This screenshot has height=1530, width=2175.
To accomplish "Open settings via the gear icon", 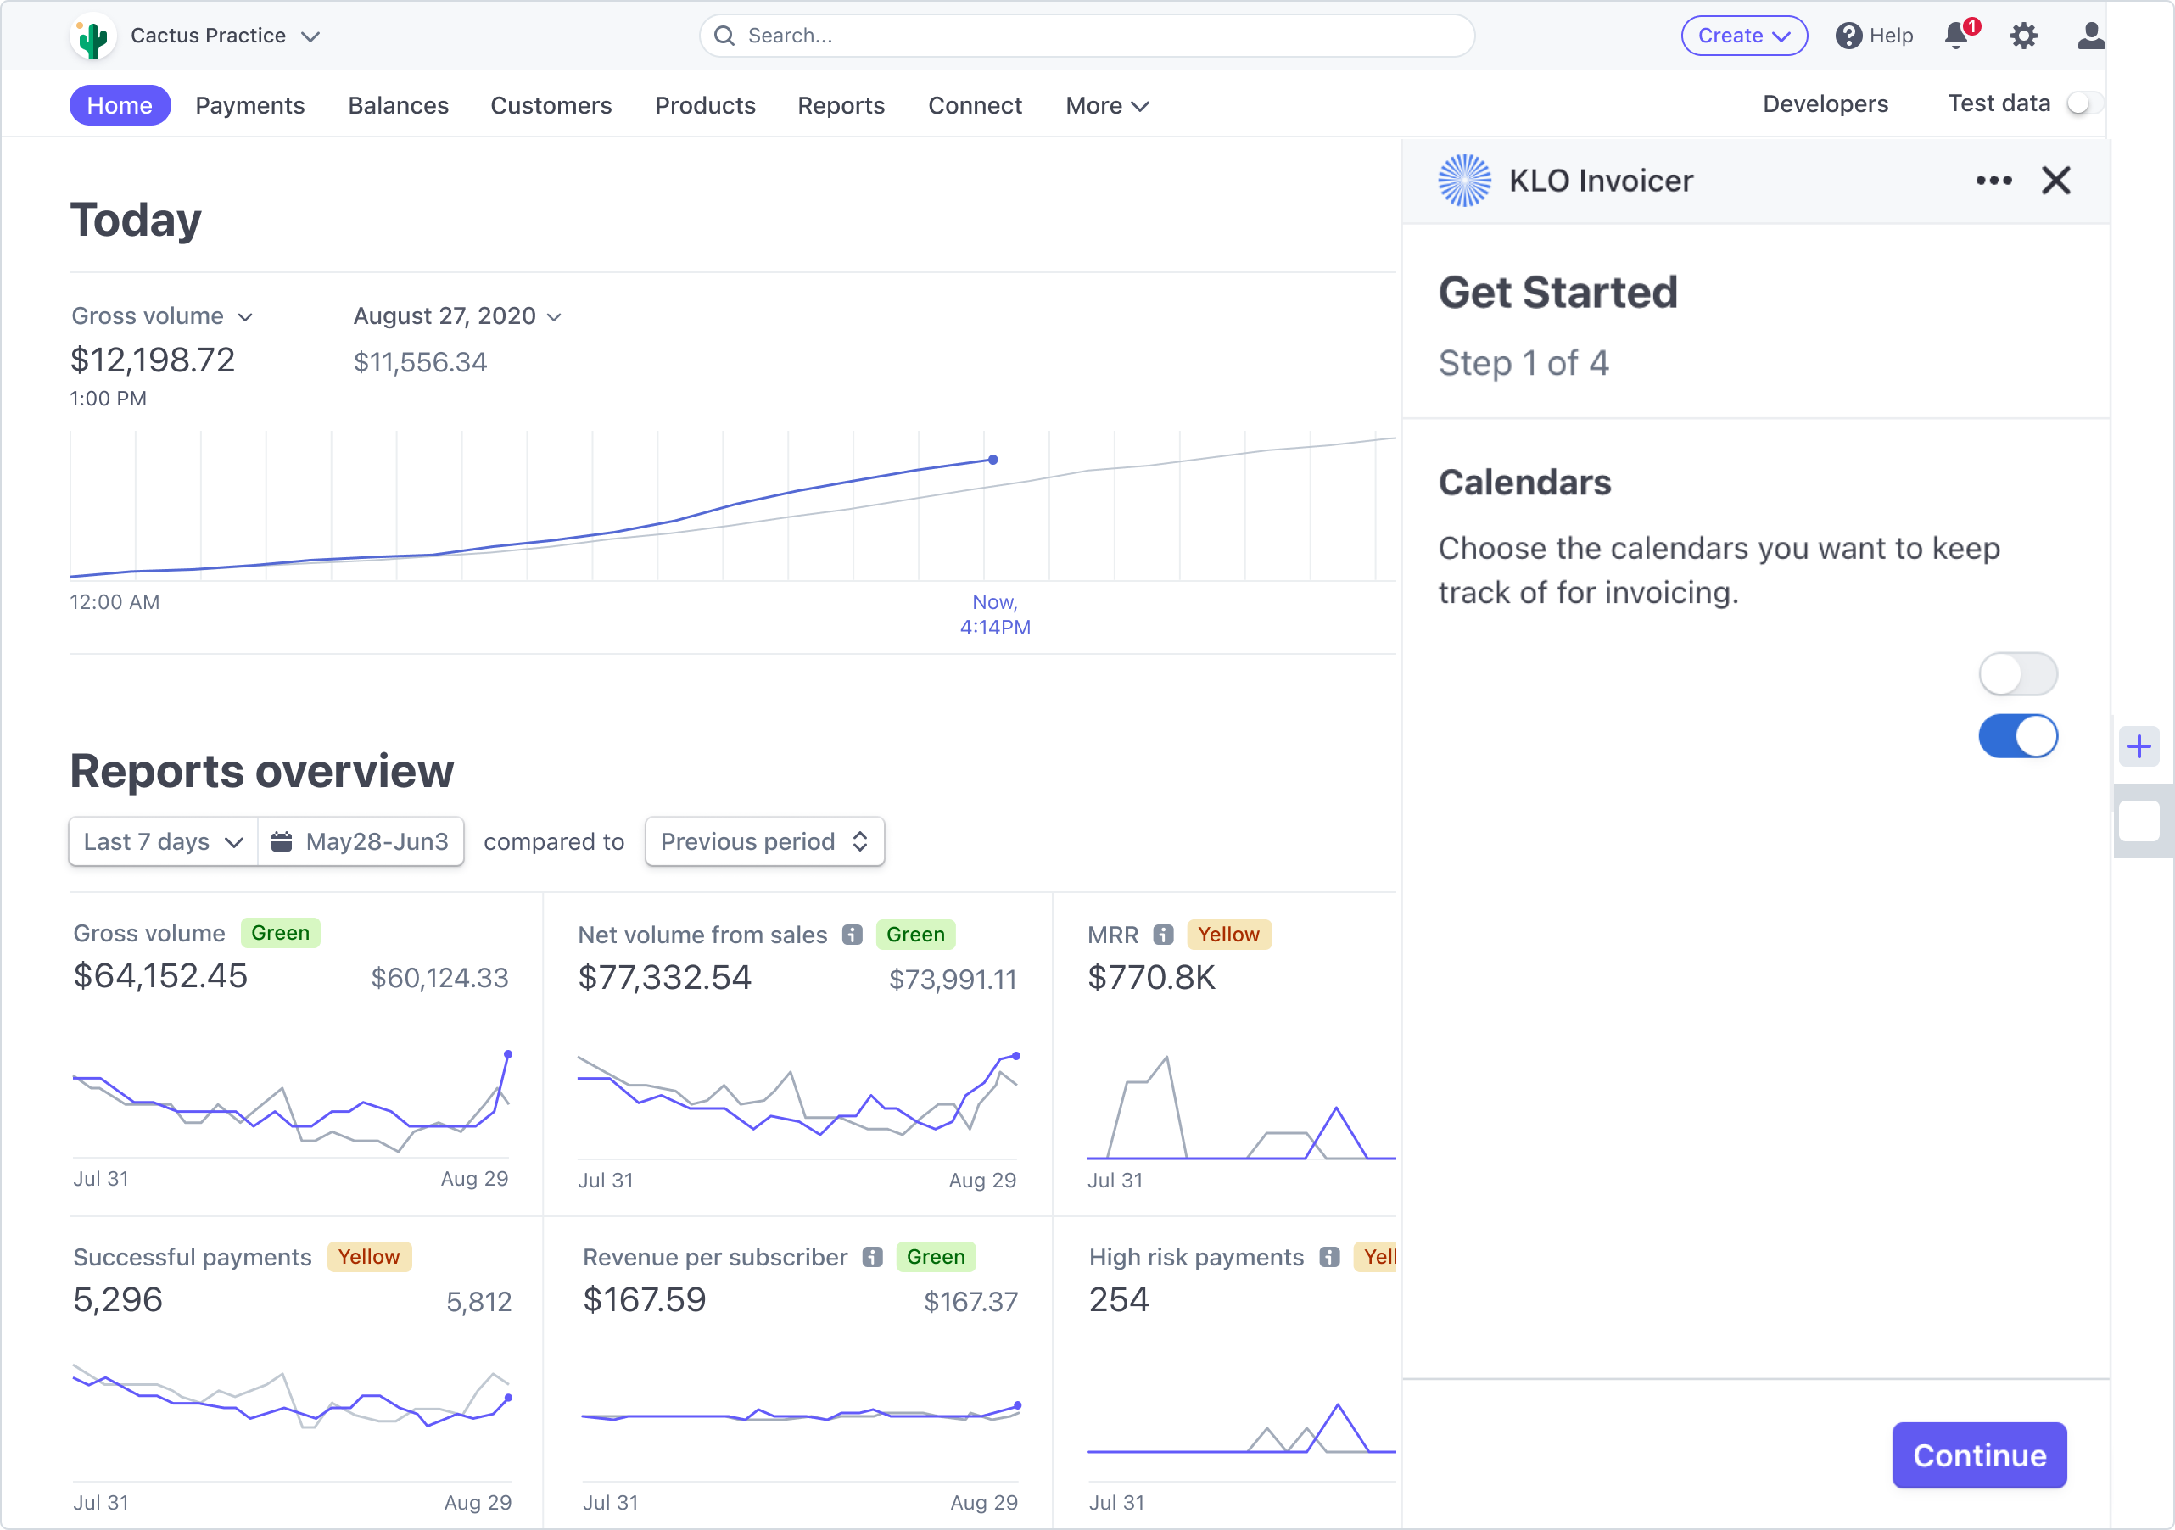I will pyautogui.click(x=2023, y=36).
